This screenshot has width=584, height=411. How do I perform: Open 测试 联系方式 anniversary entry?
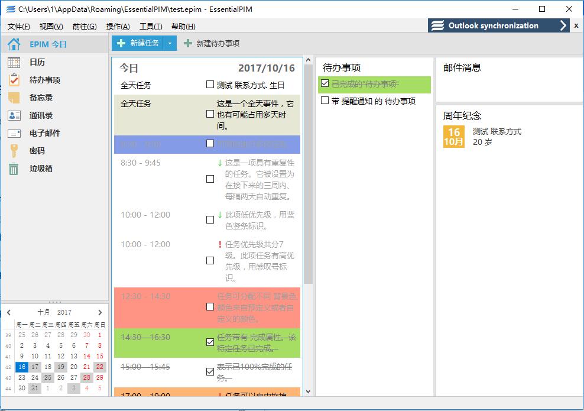pyautogui.click(x=497, y=131)
